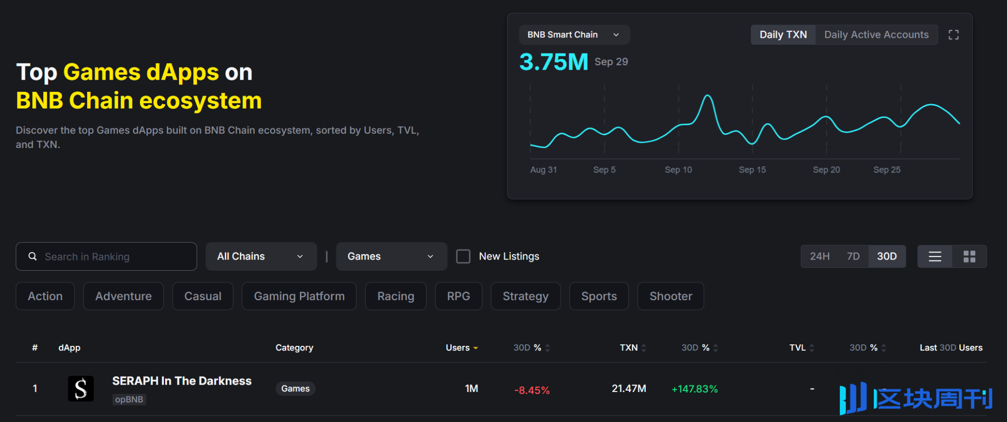Filter by Sports games

[599, 296]
